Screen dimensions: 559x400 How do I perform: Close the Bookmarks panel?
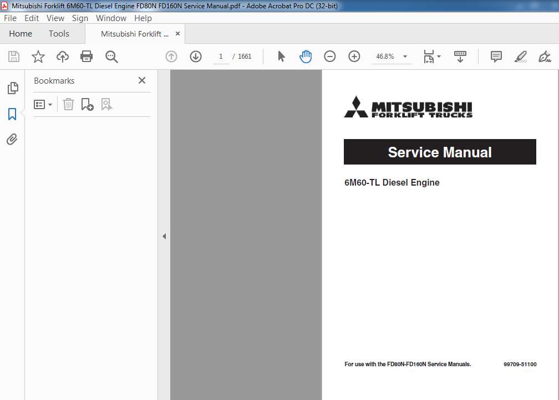click(x=142, y=80)
